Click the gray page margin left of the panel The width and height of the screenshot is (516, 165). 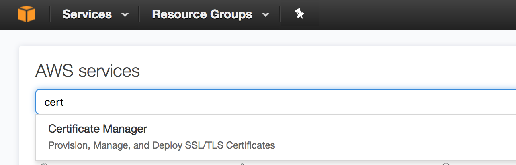tap(9, 100)
